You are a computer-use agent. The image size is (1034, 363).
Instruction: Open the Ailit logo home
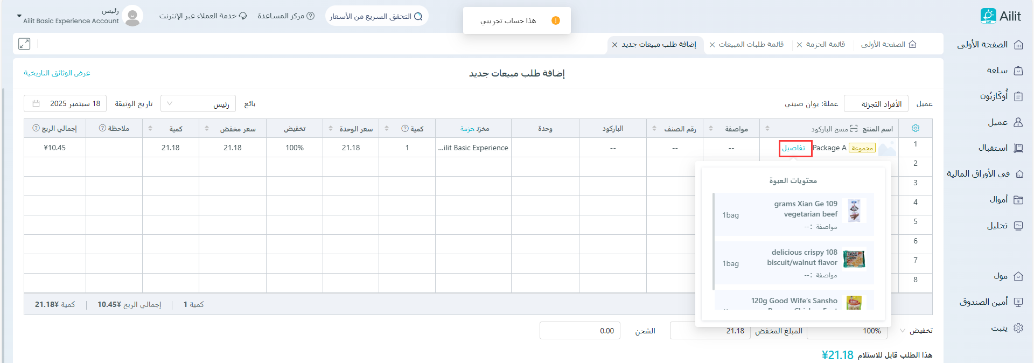click(1000, 16)
